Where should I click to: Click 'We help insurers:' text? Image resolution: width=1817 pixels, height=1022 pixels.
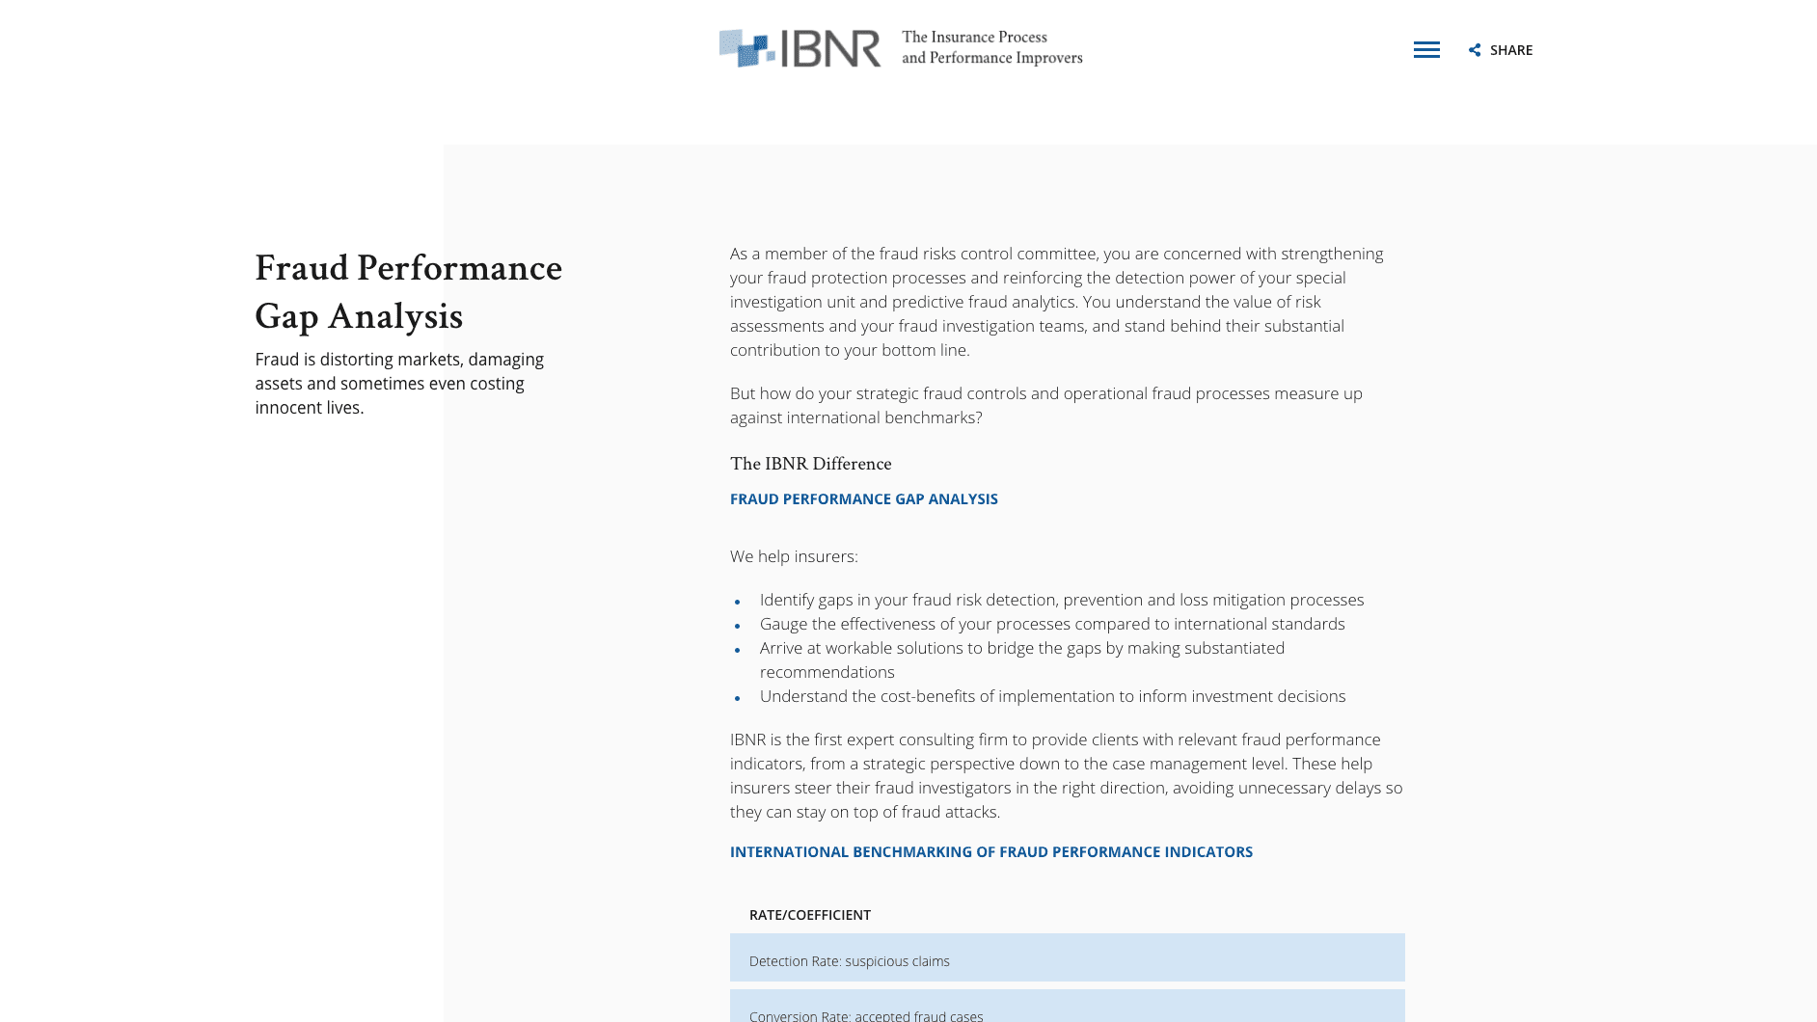[794, 556]
